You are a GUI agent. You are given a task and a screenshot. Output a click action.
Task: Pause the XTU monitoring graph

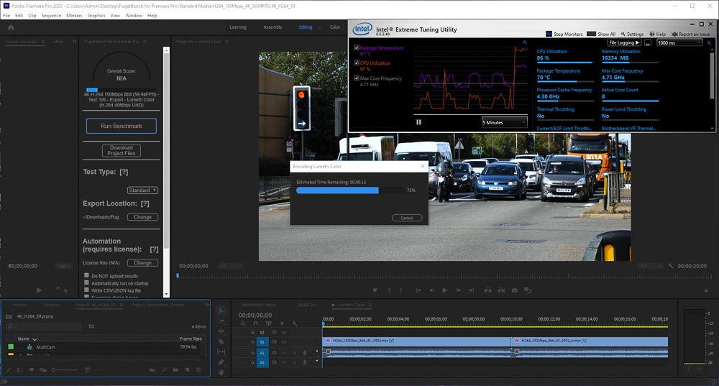pyautogui.click(x=418, y=122)
